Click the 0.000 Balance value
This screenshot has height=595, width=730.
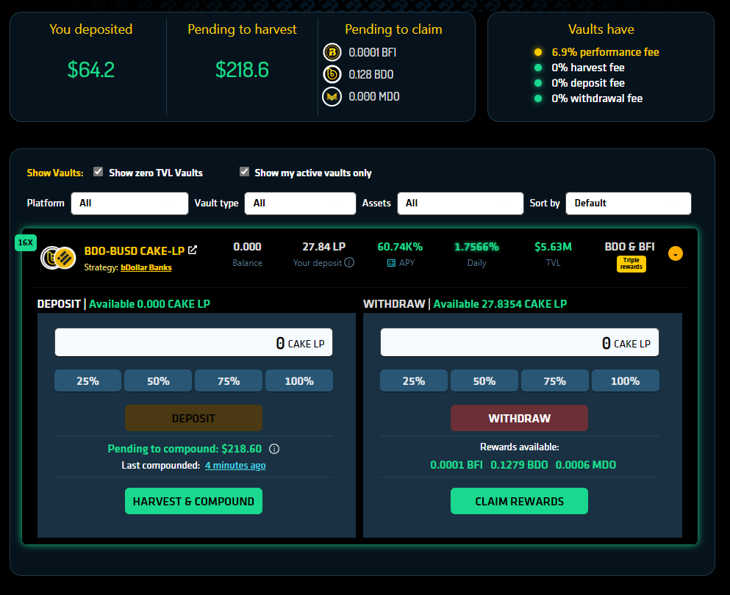point(247,247)
